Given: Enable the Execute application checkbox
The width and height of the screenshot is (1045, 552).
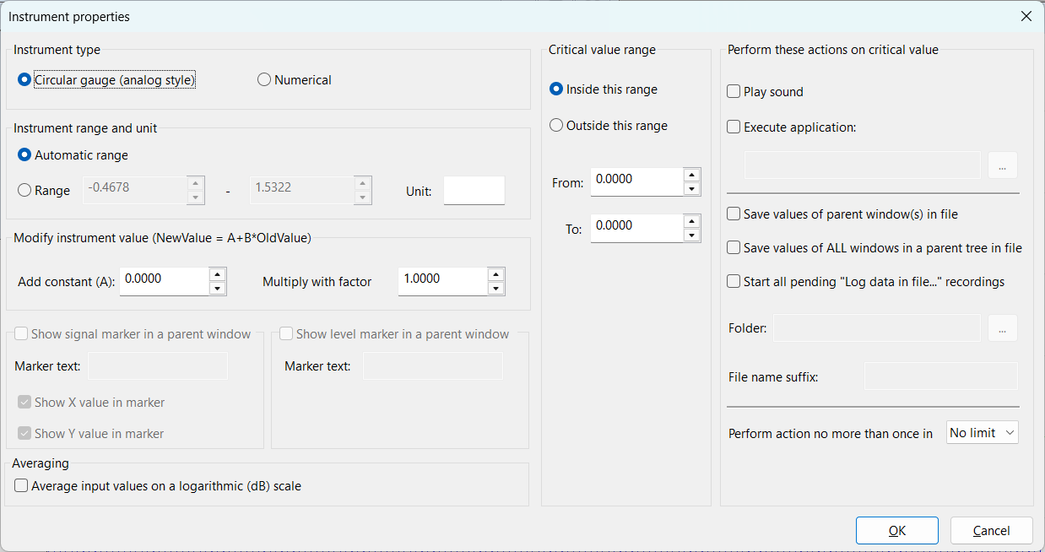Looking at the screenshot, I should tap(734, 127).
